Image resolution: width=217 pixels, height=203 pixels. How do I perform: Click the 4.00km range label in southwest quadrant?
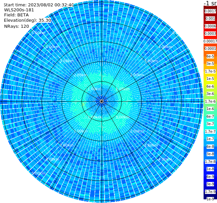coord(52,160)
